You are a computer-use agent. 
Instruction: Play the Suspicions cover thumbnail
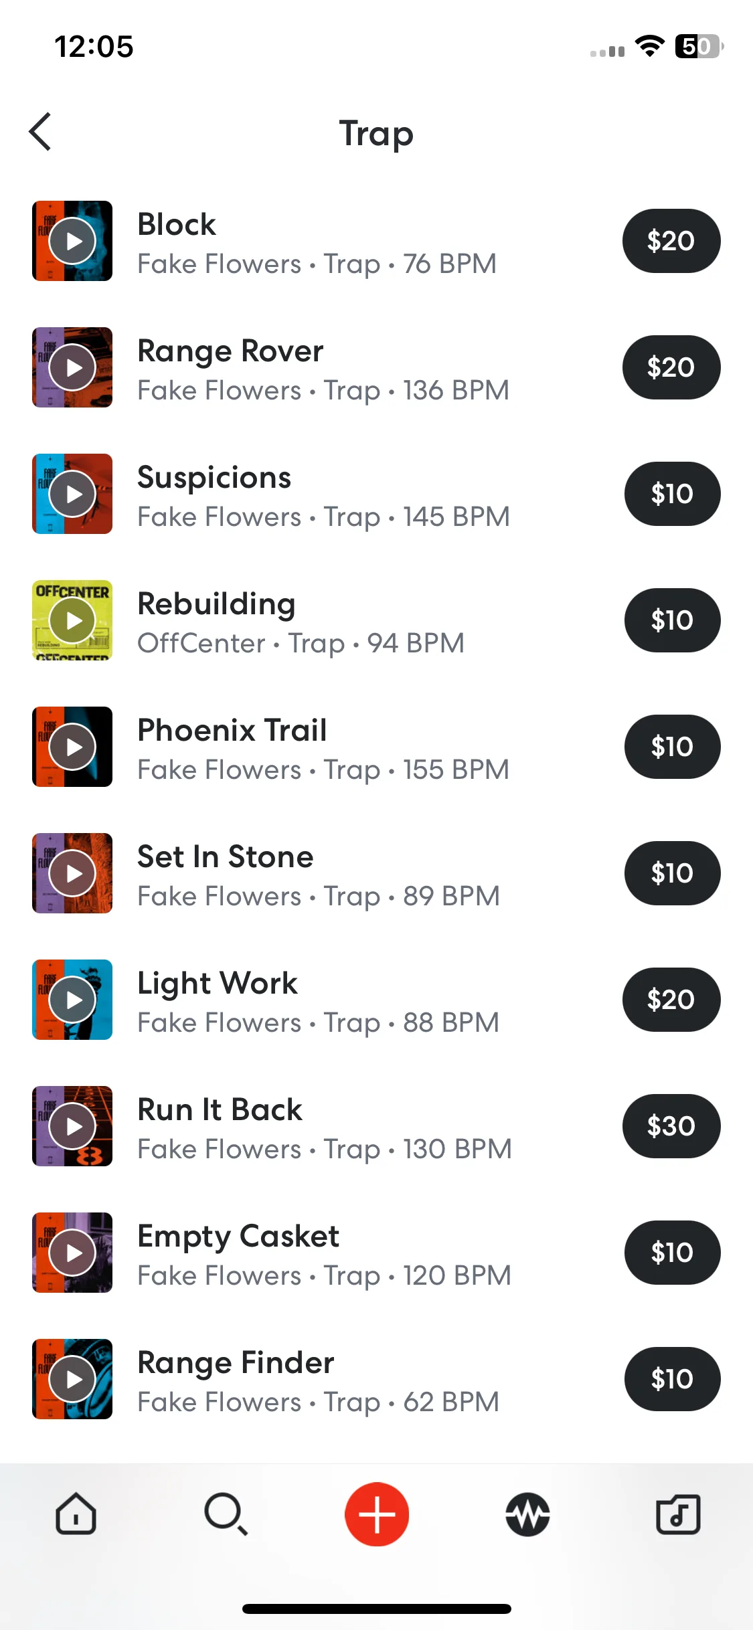[72, 494]
